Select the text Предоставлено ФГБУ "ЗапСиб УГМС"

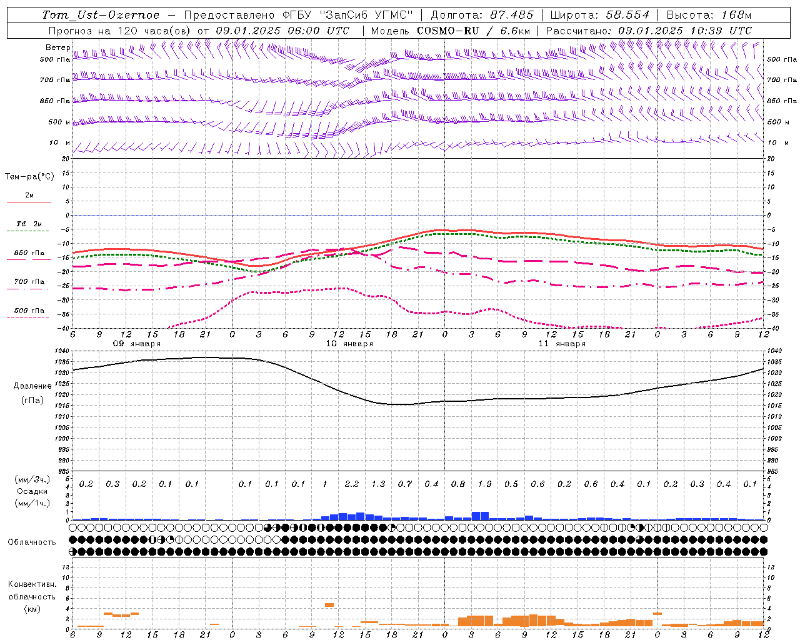[x=299, y=15]
